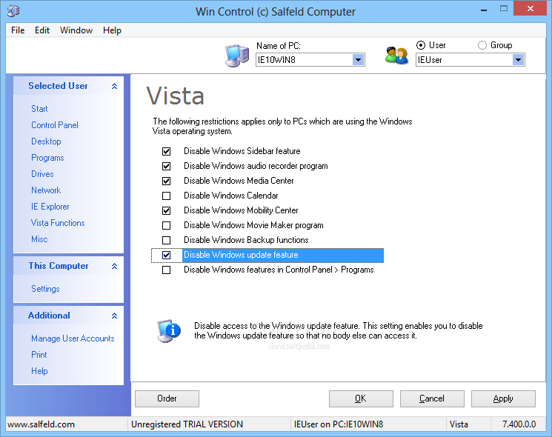Viewport: 552px width, 437px height.
Task: Open the IEUser dropdown arrow
Action: [518, 60]
